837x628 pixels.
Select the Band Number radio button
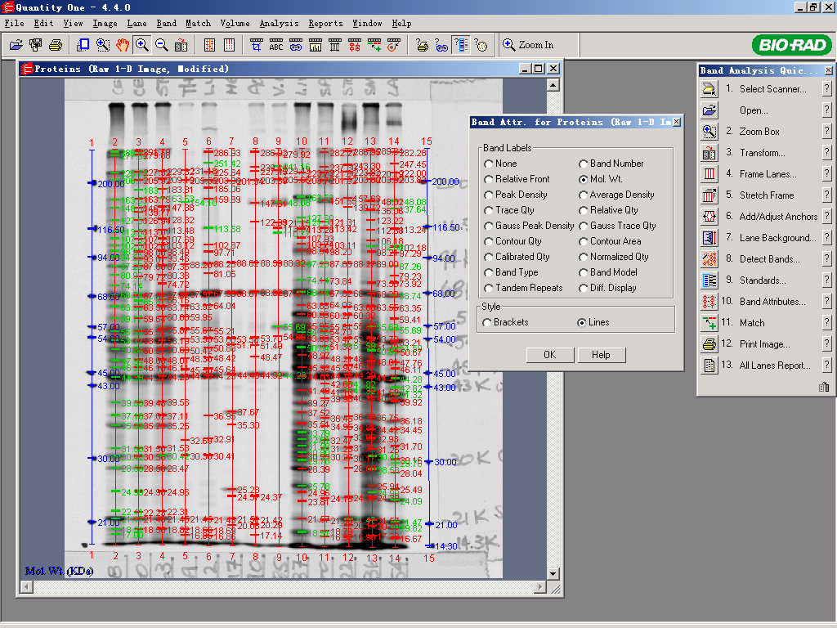click(x=584, y=164)
